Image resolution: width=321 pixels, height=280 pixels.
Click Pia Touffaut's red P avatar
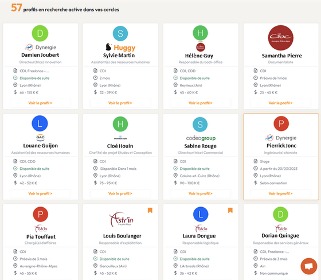(x=41, y=214)
